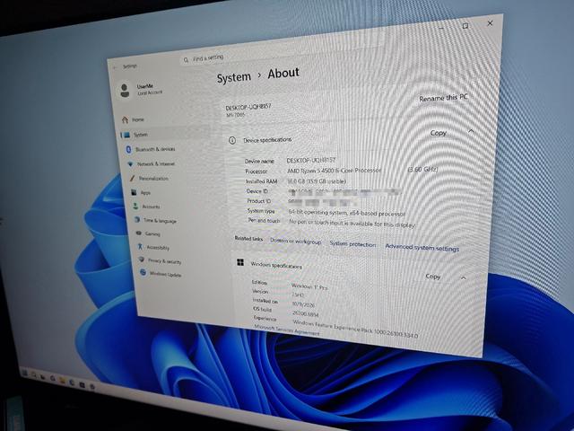Open Advanced system settings link
Viewport: 574px width, 431px height.
(422, 248)
